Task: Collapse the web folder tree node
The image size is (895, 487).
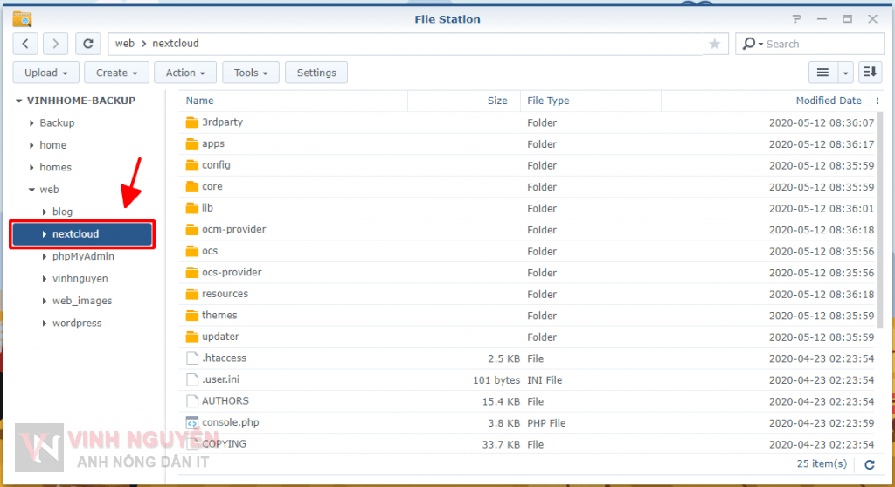Action: 31,190
